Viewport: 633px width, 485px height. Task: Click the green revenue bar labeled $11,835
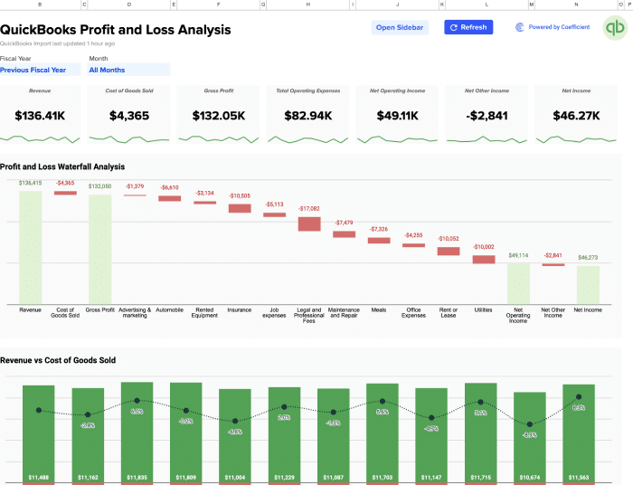(x=137, y=433)
